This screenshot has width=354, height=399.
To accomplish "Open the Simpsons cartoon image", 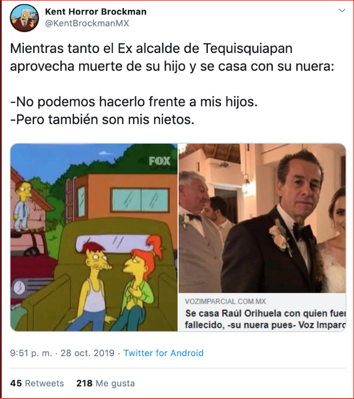I will tap(94, 237).
